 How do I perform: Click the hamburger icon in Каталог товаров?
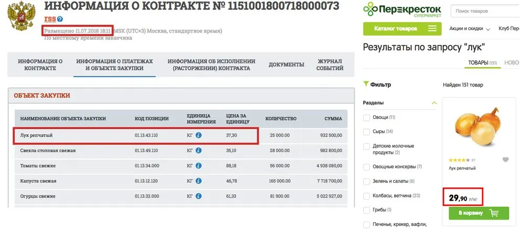point(432,28)
